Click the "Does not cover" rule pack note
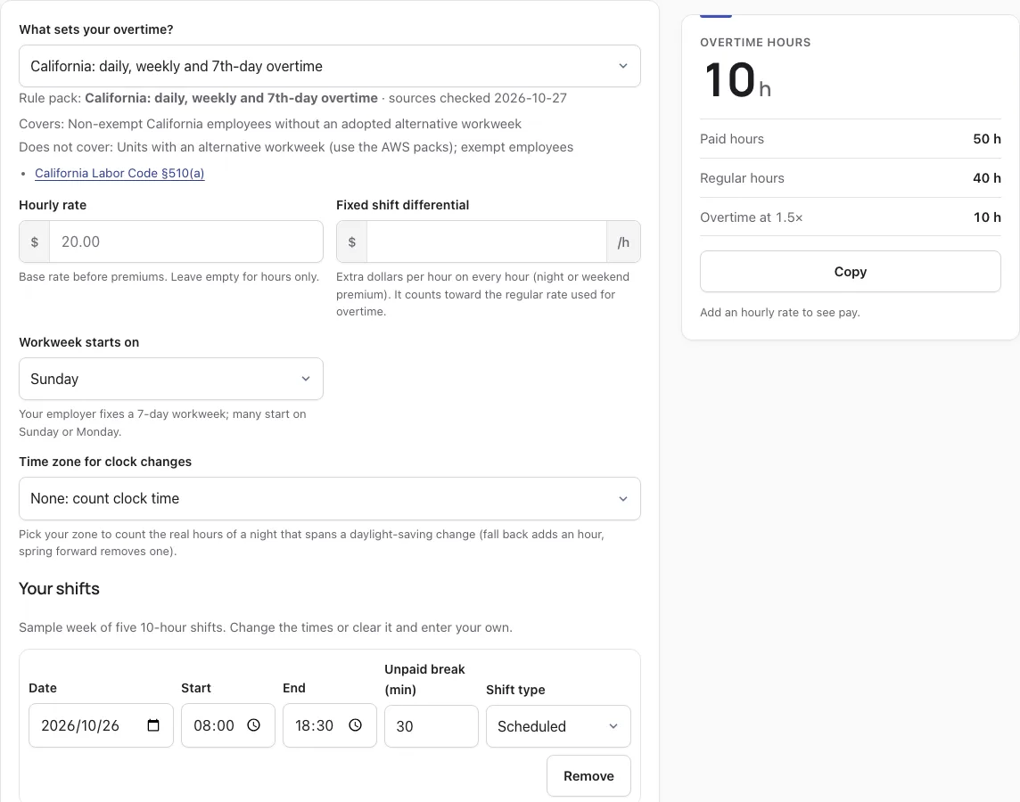This screenshot has height=802, width=1020. click(x=296, y=148)
